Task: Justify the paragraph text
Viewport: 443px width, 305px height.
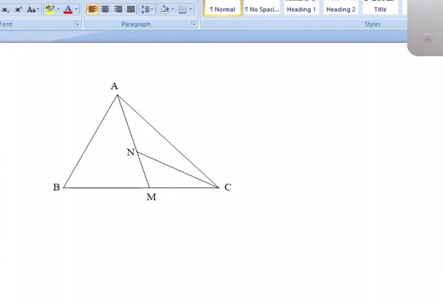Action: pyautogui.click(x=131, y=10)
